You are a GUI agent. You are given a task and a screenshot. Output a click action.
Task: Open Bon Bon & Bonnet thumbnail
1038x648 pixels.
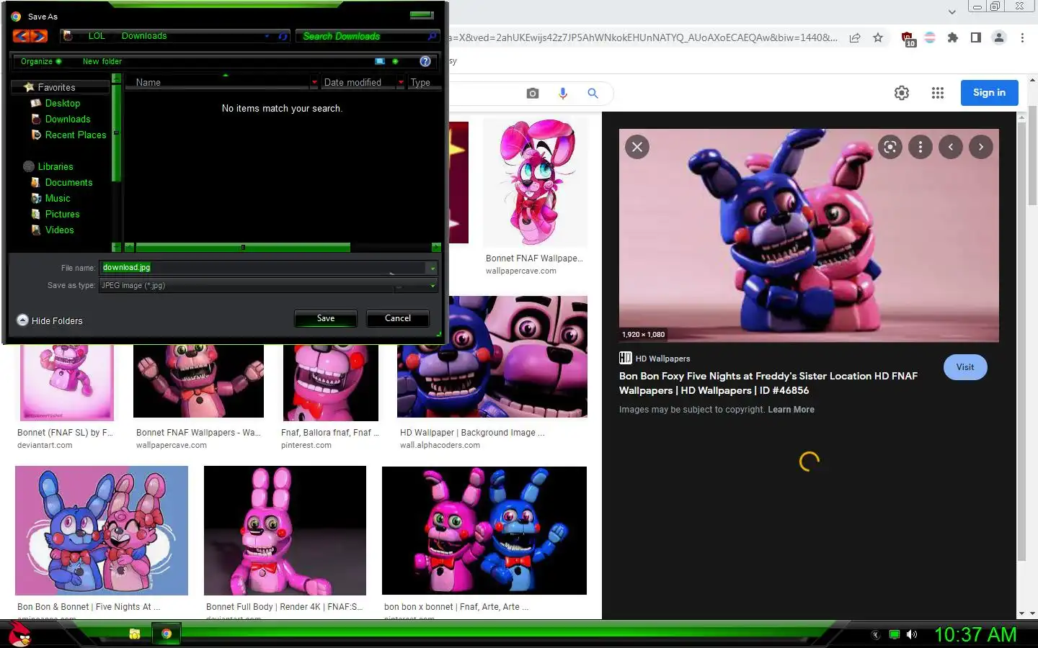click(x=102, y=530)
